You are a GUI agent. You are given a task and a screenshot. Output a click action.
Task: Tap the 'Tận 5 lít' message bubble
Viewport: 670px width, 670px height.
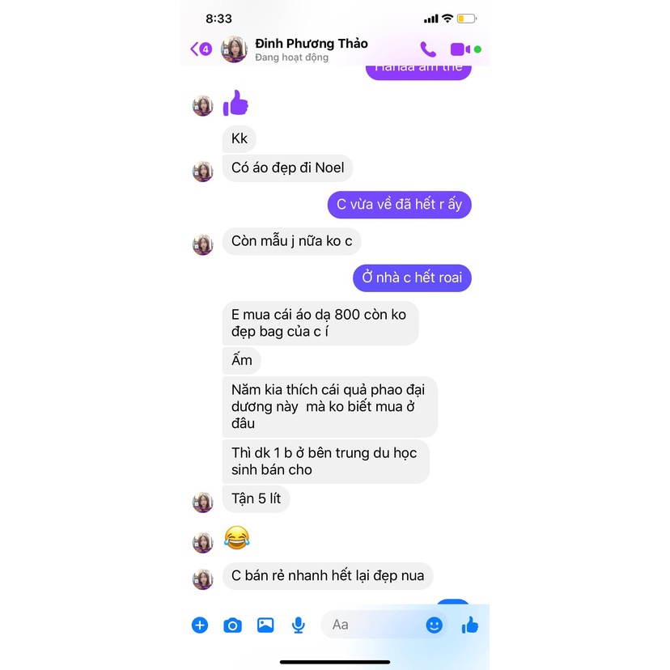(256, 498)
